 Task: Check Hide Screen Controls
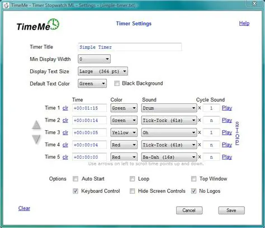pyautogui.click(x=132, y=191)
